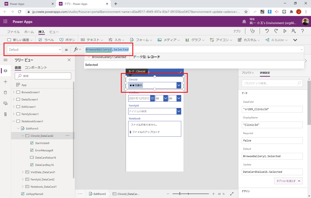The height and width of the screenshot is (198, 311).
Task: Click the Undo arrow icon
Action: (267, 31)
